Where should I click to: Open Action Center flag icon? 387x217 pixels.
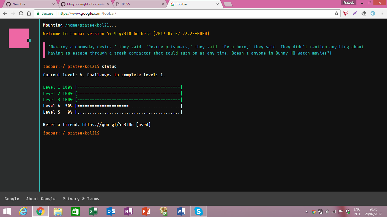[x=341, y=212]
